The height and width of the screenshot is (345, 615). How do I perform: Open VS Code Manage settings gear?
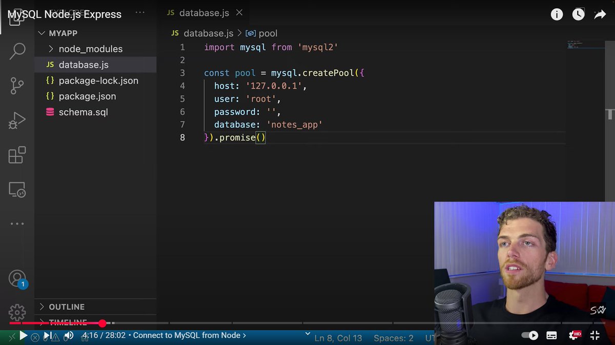[17, 312]
